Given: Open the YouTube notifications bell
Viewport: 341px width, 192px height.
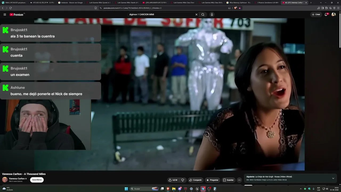Looking at the screenshot, I should 326,14.
